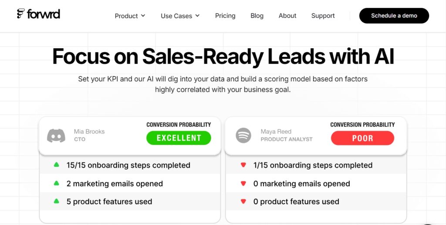
Task: Click the Discord logo on Mia Brooks card
Action: 56,135
